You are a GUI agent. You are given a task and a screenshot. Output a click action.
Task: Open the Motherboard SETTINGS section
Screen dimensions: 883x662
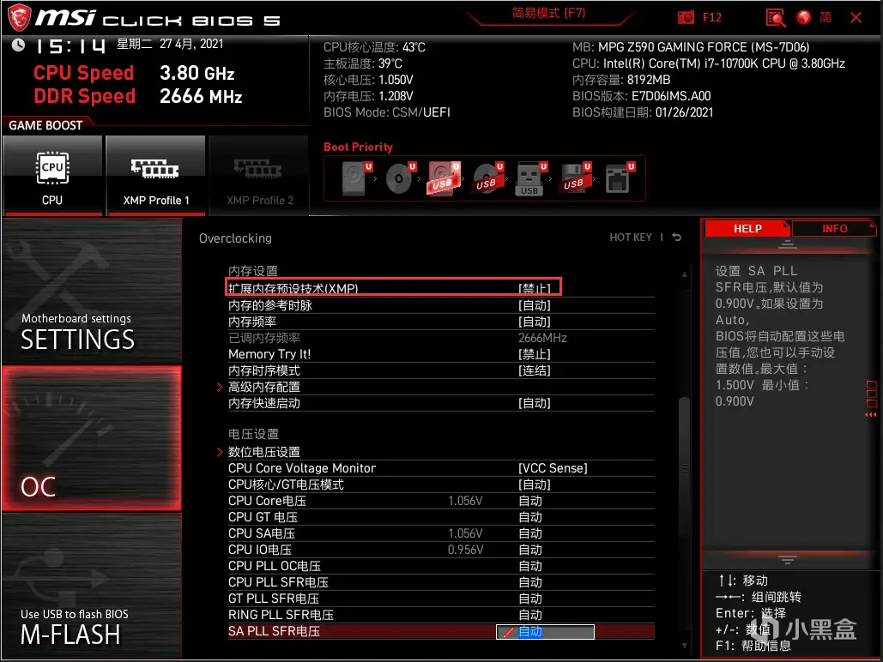(92, 291)
